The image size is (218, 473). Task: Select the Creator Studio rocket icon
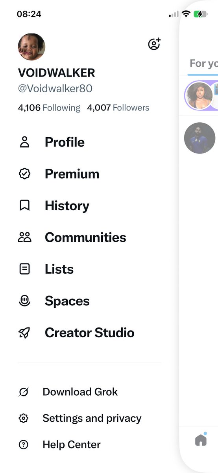[x=24, y=333]
